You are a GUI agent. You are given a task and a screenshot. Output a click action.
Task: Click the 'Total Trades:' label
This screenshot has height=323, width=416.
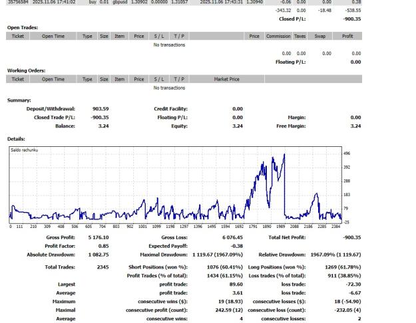point(60,267)
